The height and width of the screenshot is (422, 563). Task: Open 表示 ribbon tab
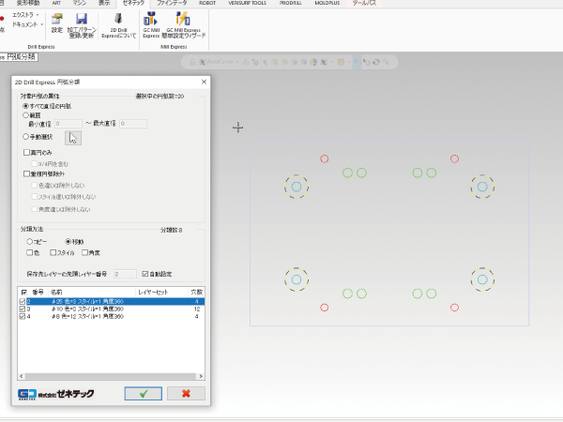104,3
